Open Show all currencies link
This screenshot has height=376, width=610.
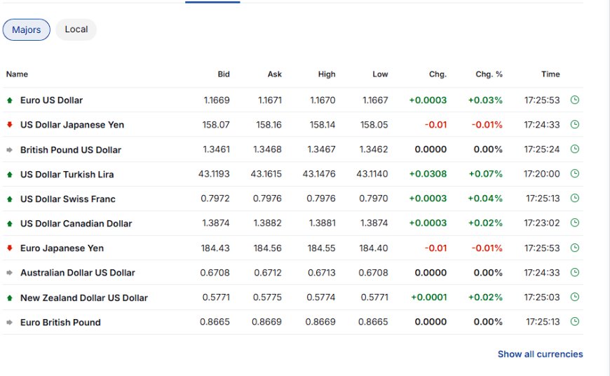coord(540,354)
